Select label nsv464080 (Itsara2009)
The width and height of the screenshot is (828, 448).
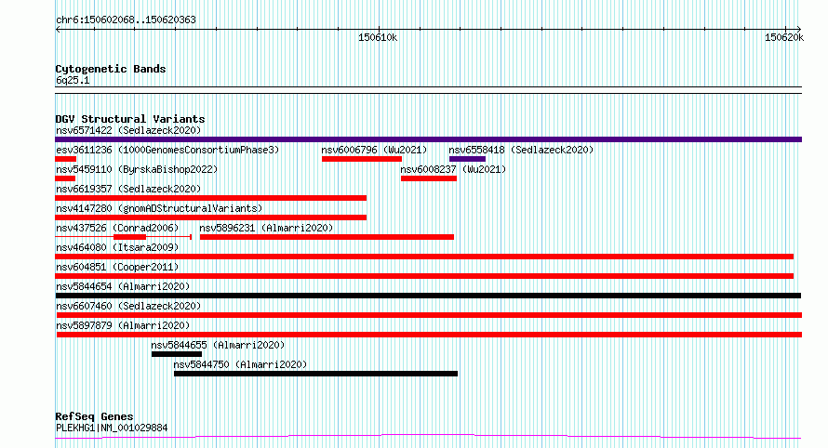tap(117, 247)
